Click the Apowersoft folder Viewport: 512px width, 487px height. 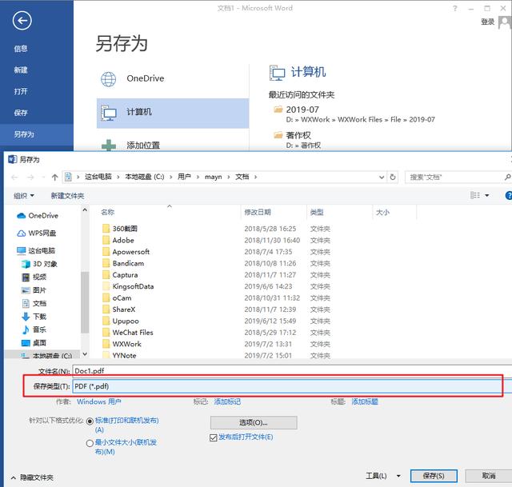126,252
